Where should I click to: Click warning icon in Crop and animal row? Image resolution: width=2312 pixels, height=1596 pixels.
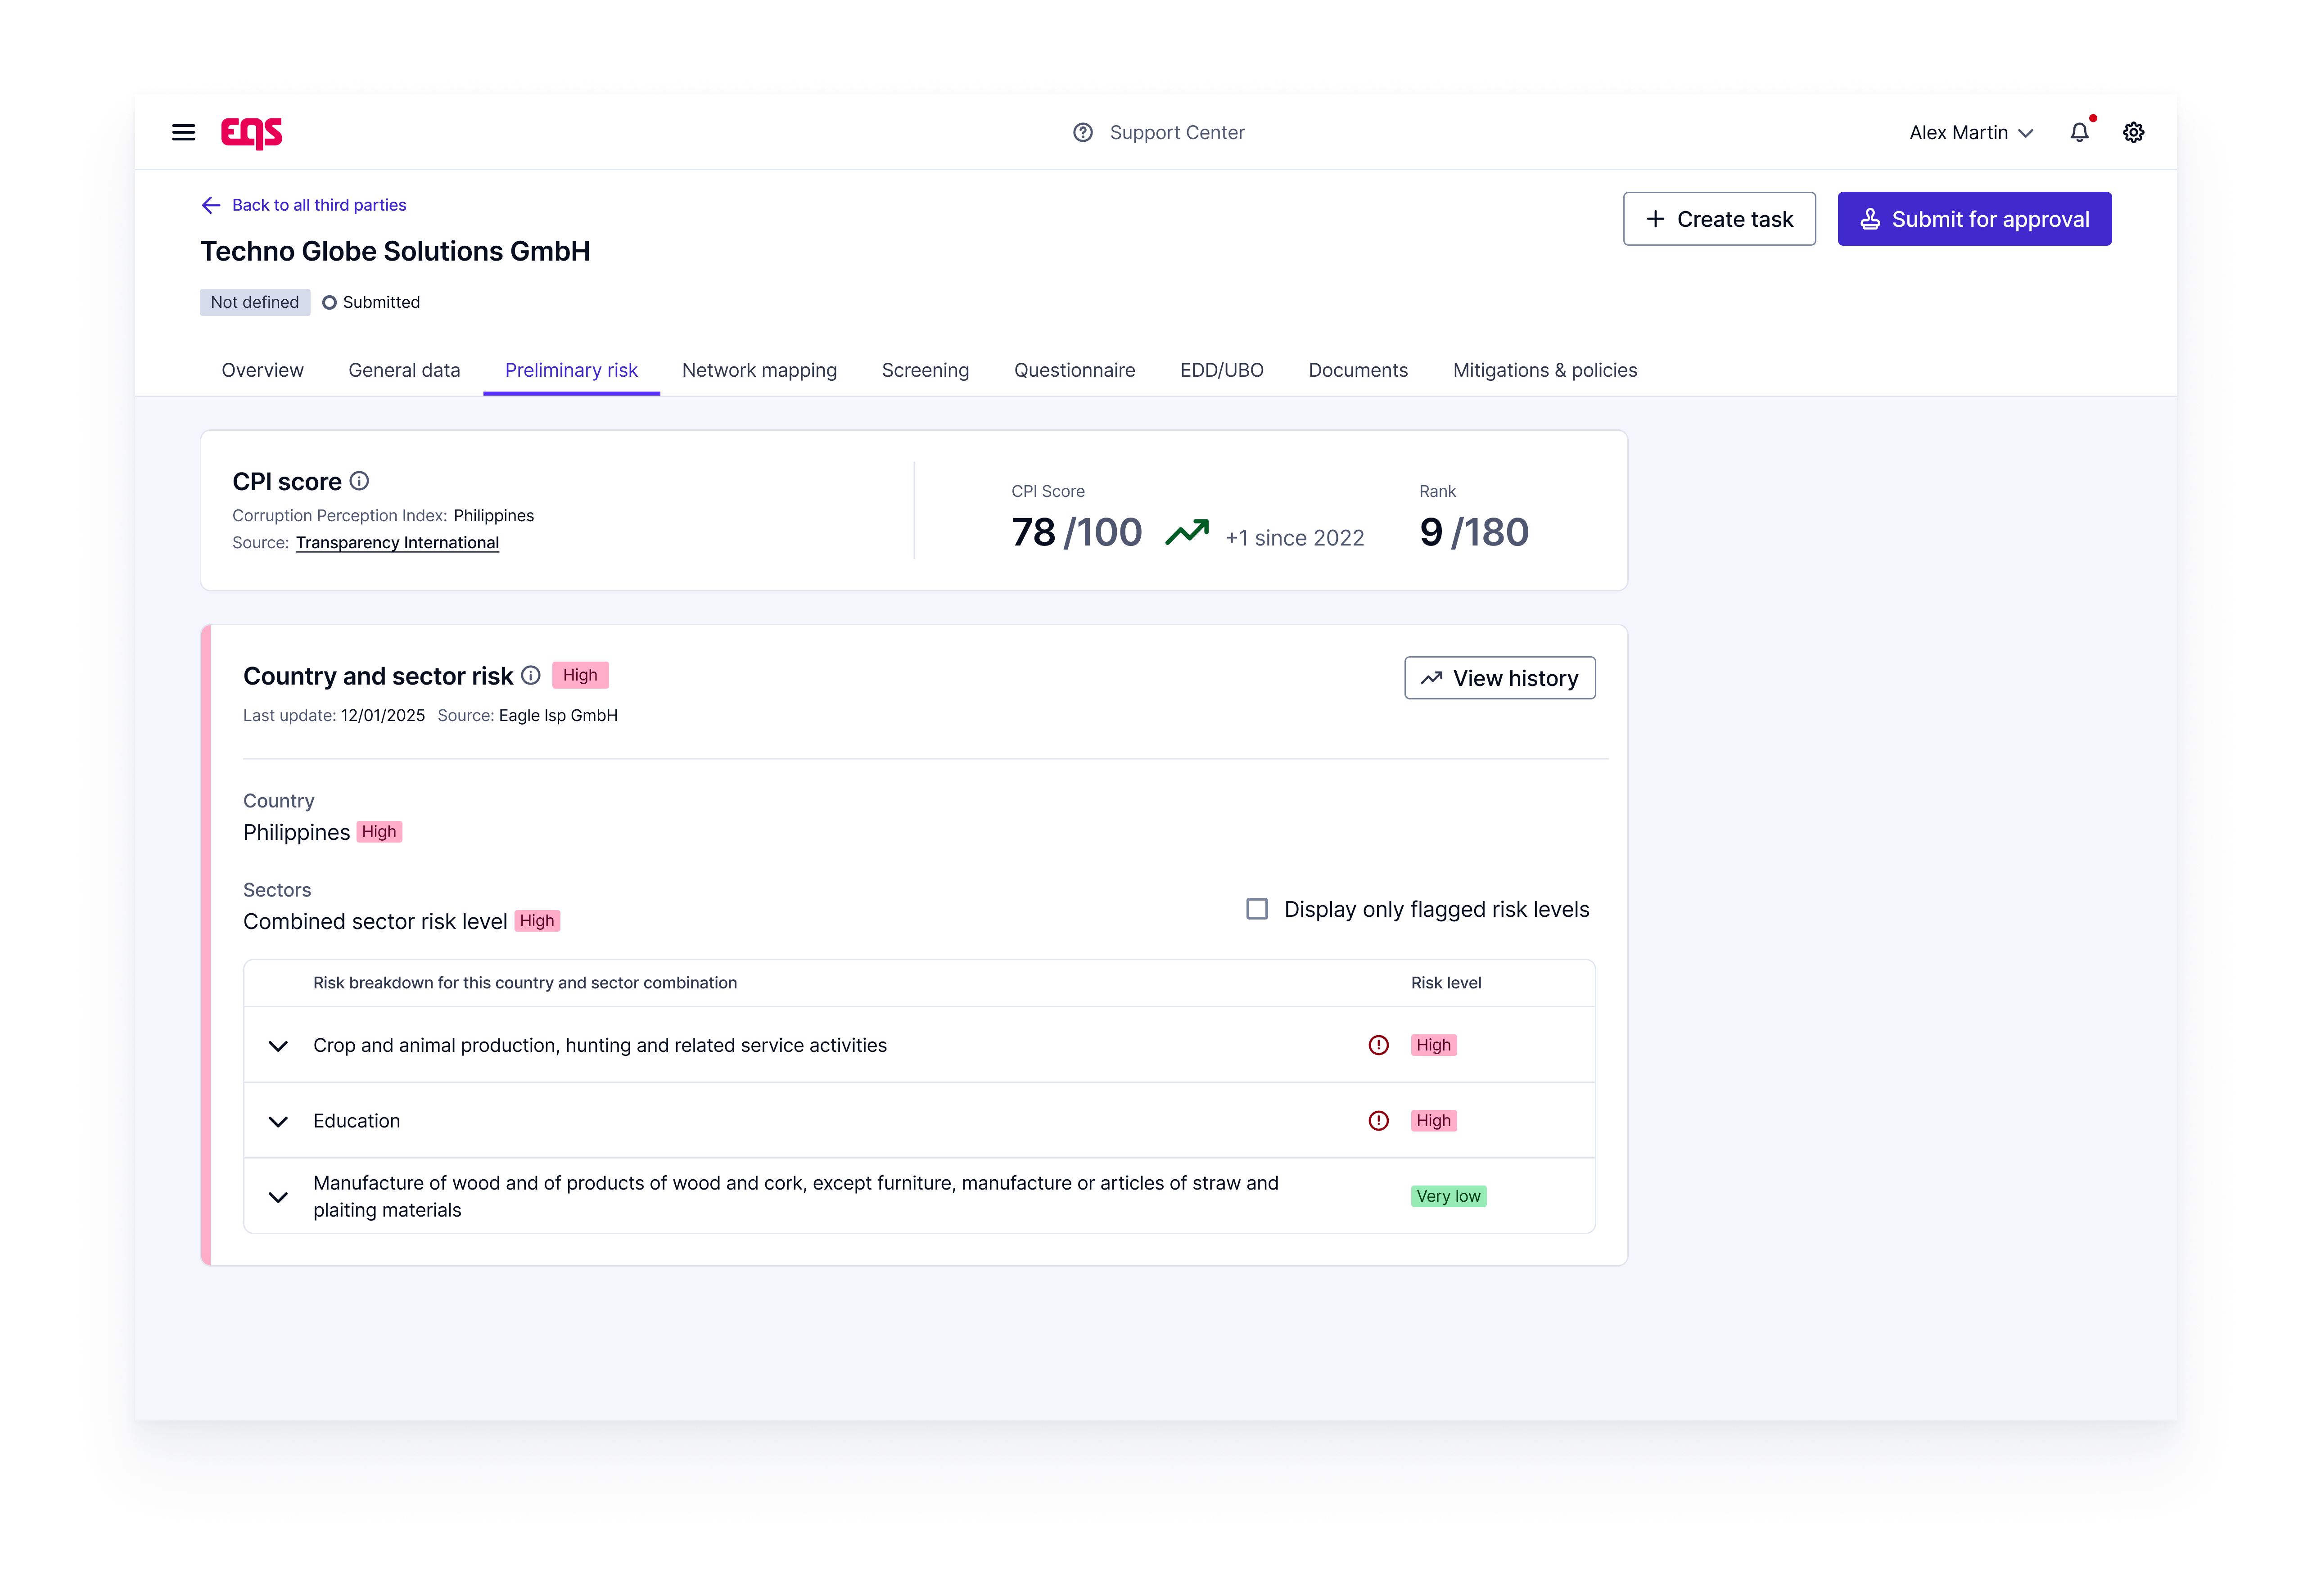(1378, 1045)
